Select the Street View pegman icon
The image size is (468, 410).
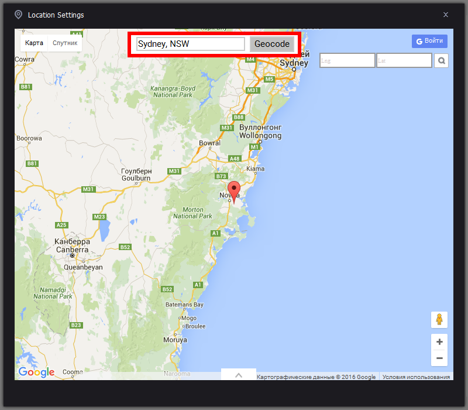point(439,319)
